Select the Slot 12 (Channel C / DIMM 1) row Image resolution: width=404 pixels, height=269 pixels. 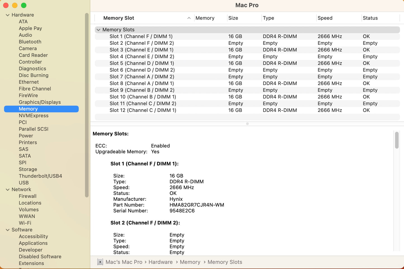tap(143, 110)
